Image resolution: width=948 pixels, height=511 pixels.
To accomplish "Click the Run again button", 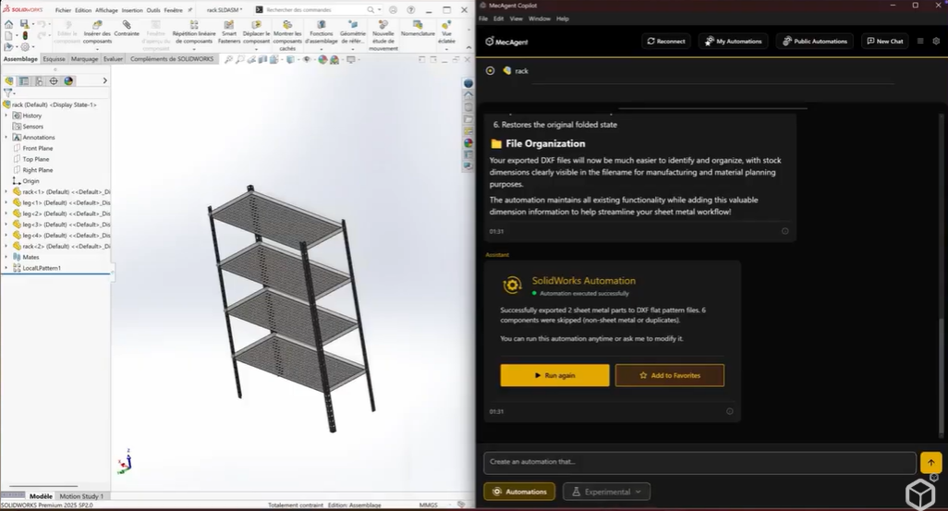I will click(x=554, y=375).
